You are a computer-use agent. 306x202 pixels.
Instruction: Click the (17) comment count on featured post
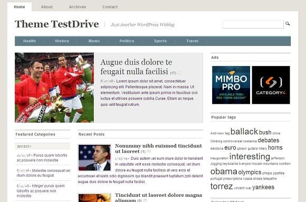pos(173,73)
